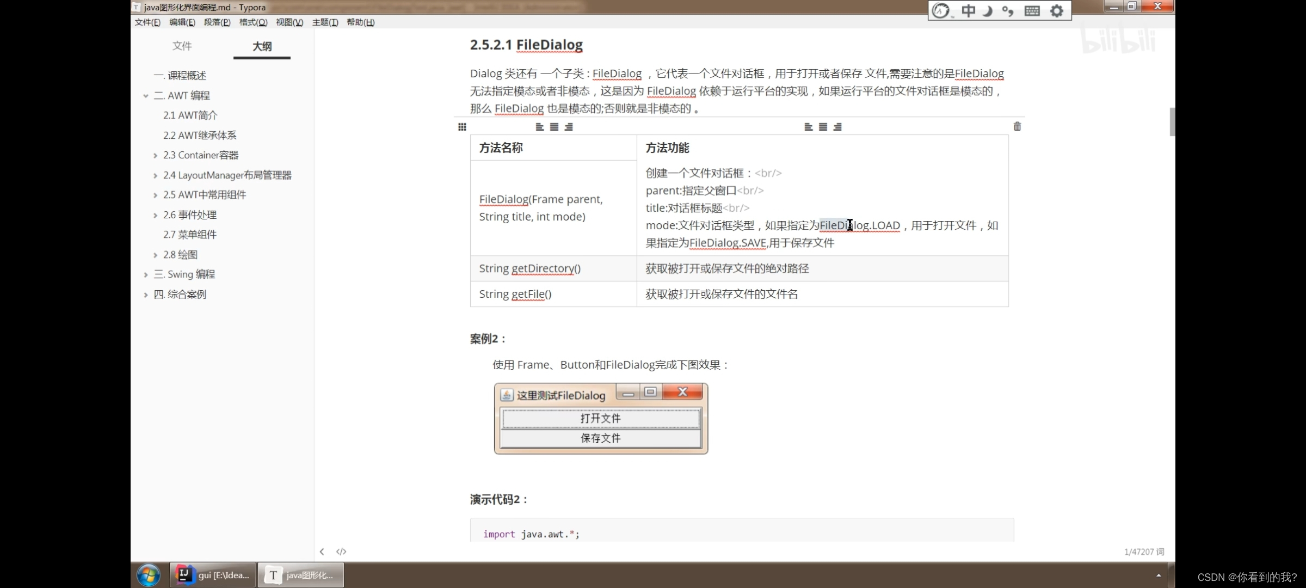Switch to the 文件 sidebar tab
The width and height of the screenshot is (1306, 588).
182,46
